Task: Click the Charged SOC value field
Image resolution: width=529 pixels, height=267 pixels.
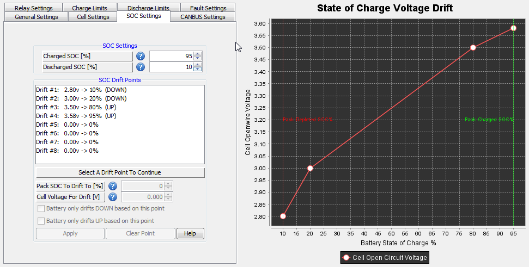Action: click(172, 56)
